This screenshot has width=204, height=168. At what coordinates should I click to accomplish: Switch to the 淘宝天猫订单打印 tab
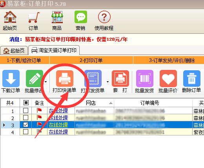(54, 50)
